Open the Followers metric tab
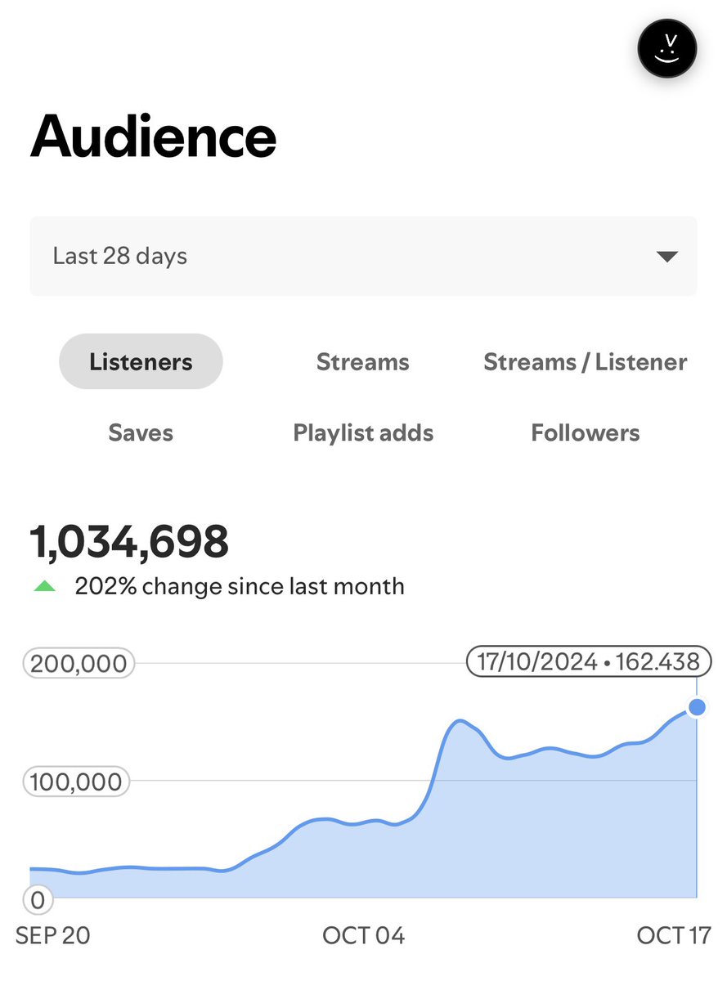727x981 pixels. [x=586, y=432]
